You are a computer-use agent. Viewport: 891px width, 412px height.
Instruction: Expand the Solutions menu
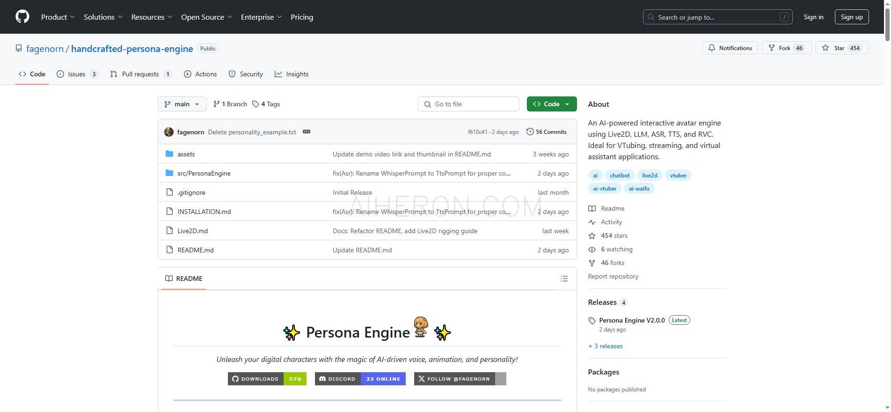(103, 17)
